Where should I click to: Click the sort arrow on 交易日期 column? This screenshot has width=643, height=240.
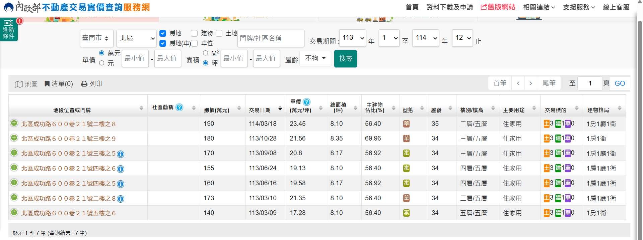280,109
